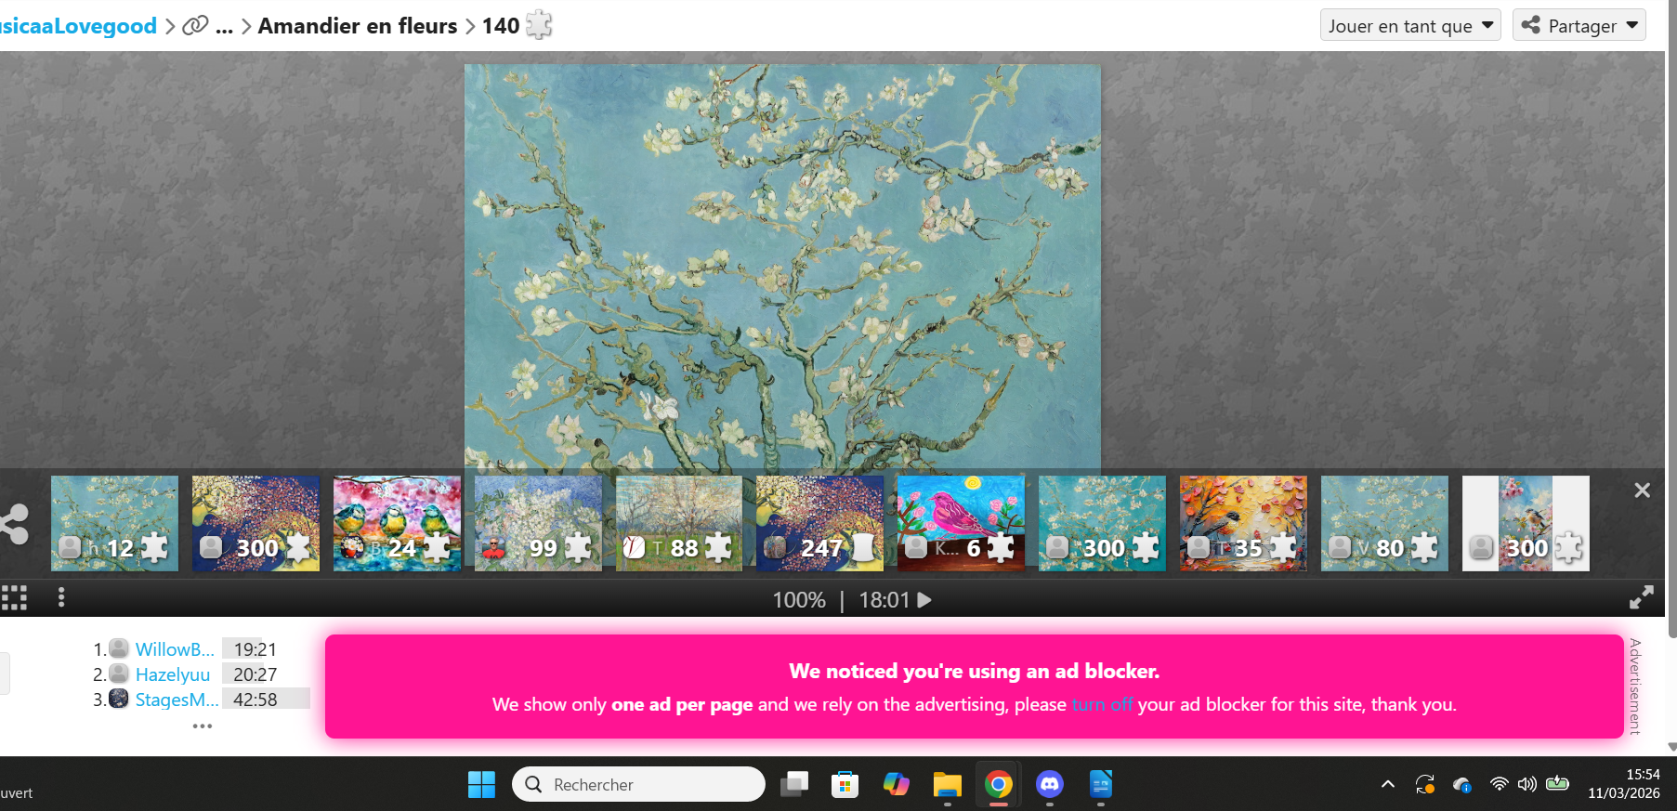Click the avatar icon beside WillowB...
The width and height of the screenshot is (1677, 811).
click(x=119, y=648)
